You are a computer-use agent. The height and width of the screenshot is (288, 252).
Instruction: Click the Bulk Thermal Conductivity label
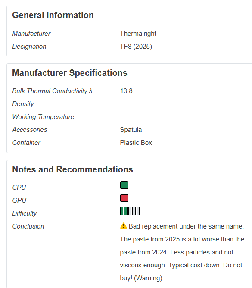pyautogui.click(x=52, y=91)
